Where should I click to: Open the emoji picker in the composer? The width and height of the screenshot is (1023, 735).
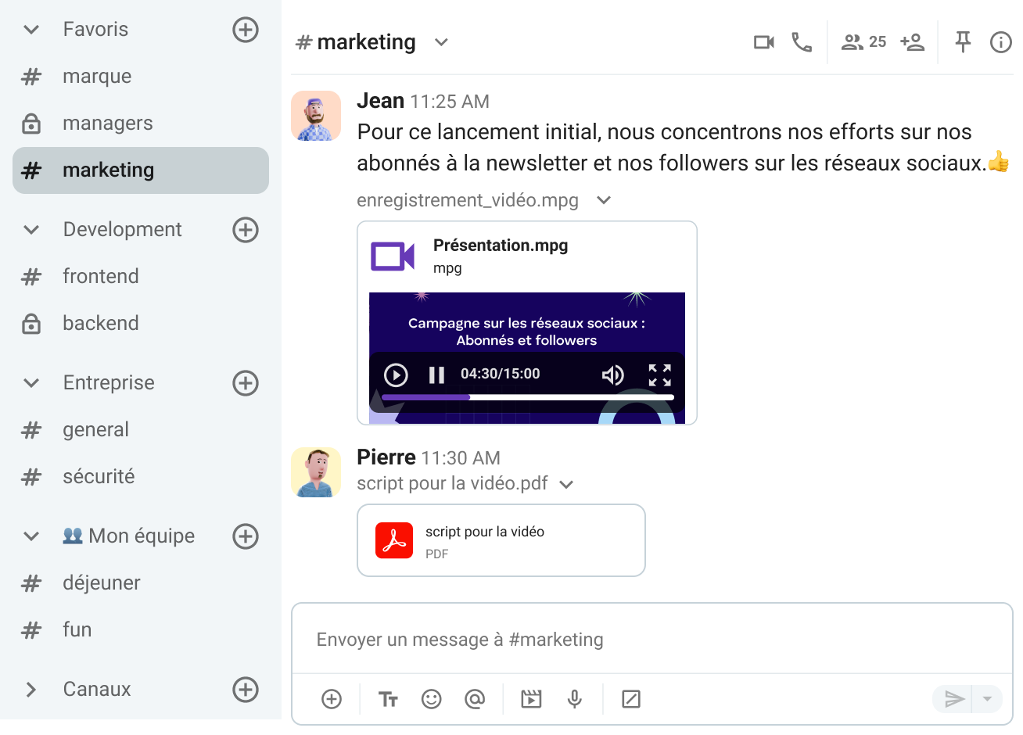click(431, 699)
